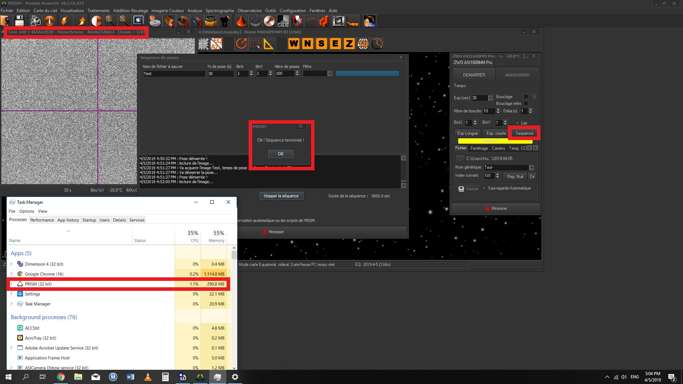Image resolution: width=683 pixels, height=384 pixels.
Task: Switch to Fenêtrage tab in camera panel
Action: [479, 148]
